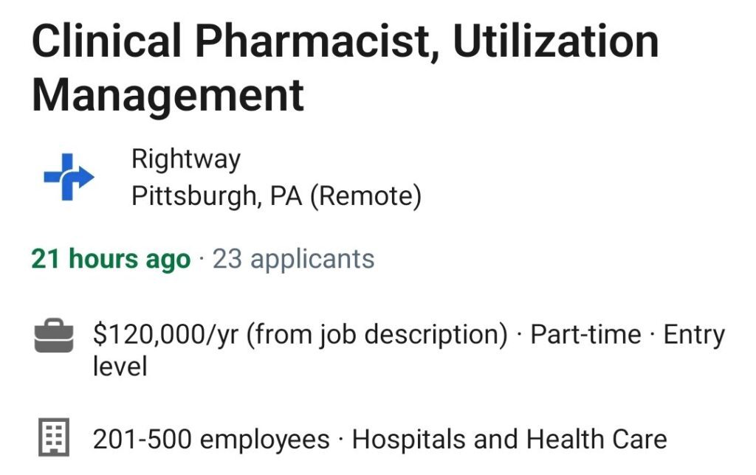Open the Clinical Pharmacist job title
This screenshot has height=475, width=756.
coord(345,67)
